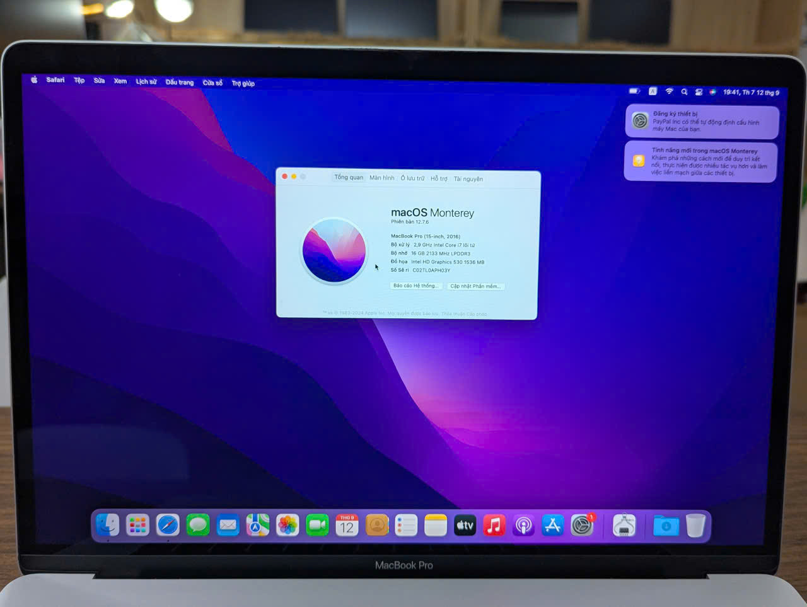Activate Siri from the menu bar
The image size is (807, 607).
pos(712,92)
